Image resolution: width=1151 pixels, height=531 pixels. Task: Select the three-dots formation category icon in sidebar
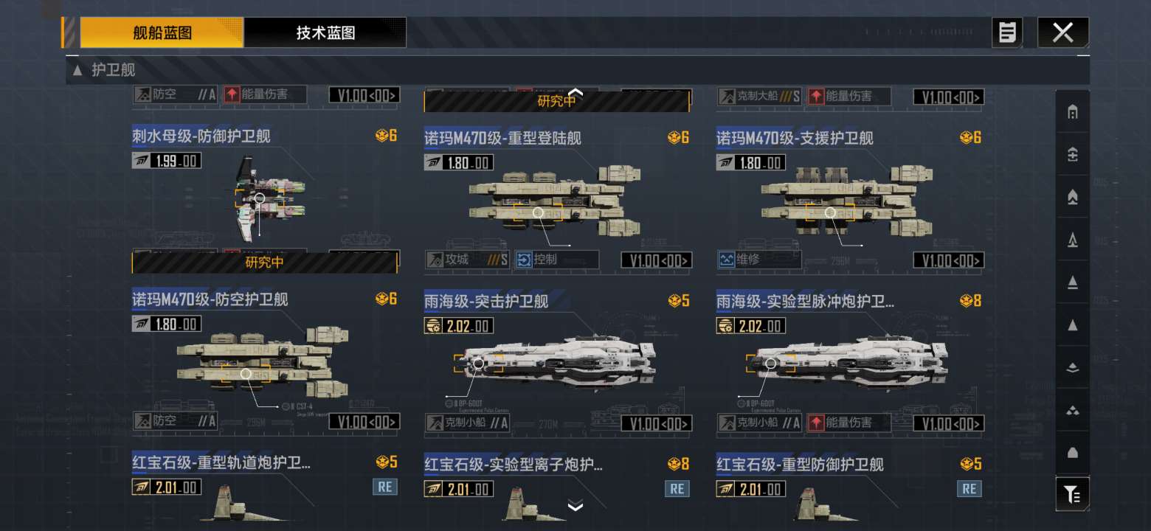pyautogui.click(x=1073, y=410)
